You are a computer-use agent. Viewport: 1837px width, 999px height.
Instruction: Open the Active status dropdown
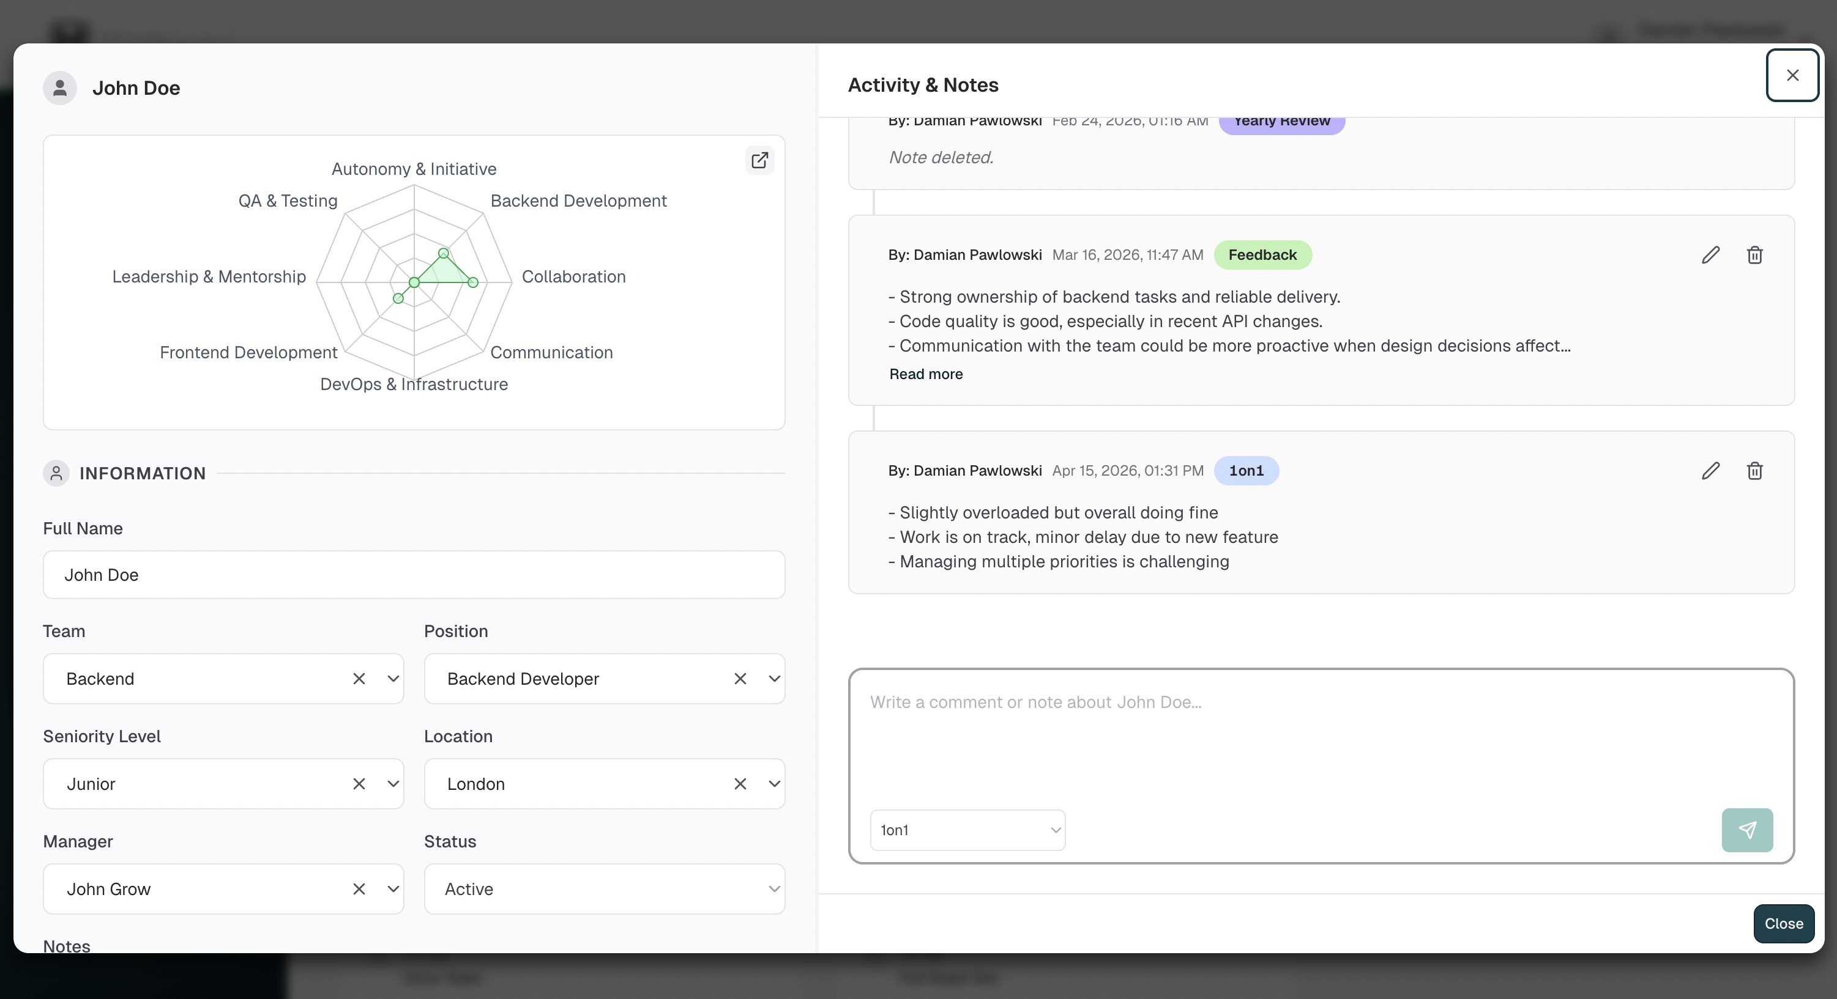pyautogui.click(x=604, y=888)
